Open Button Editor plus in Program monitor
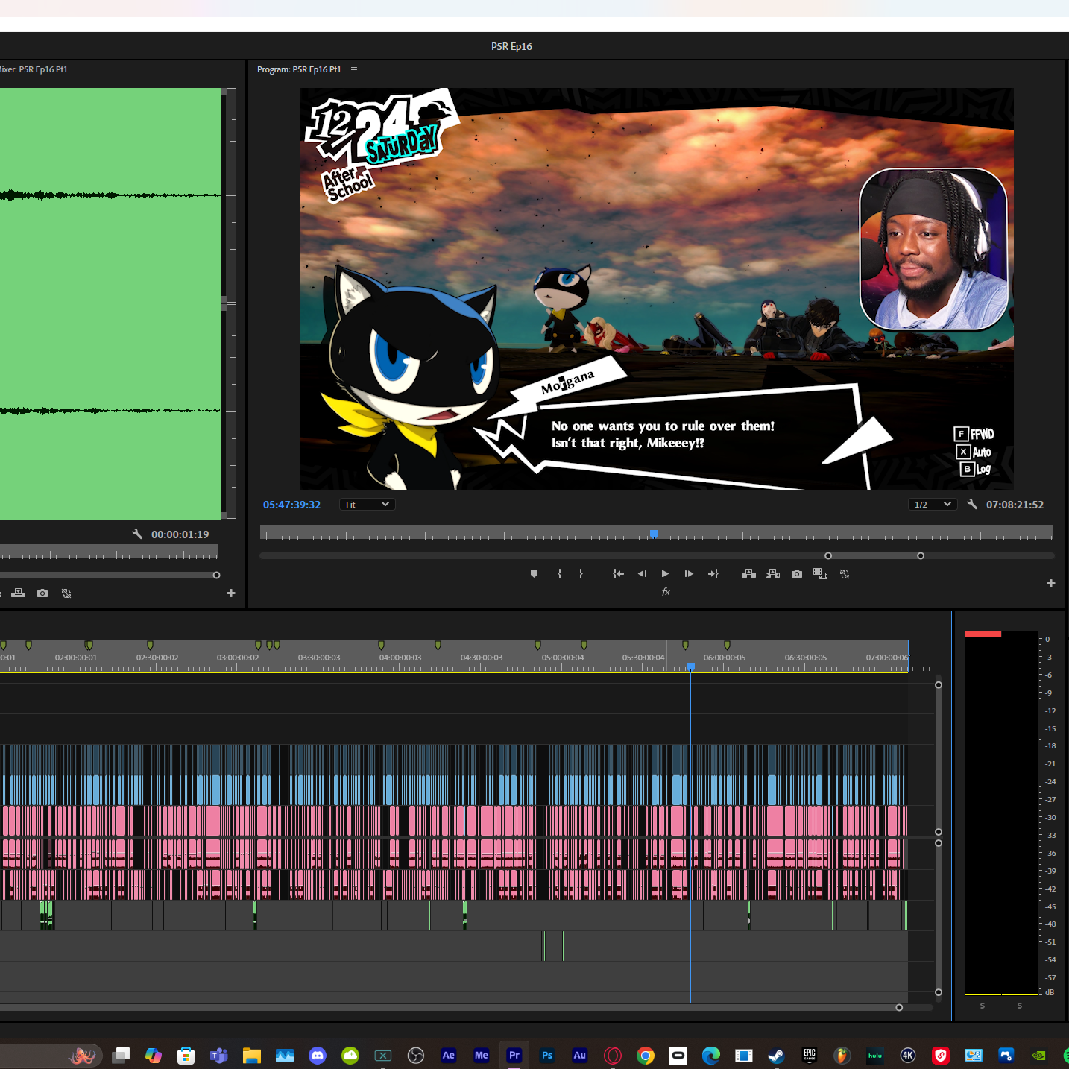 (1051, 584)
